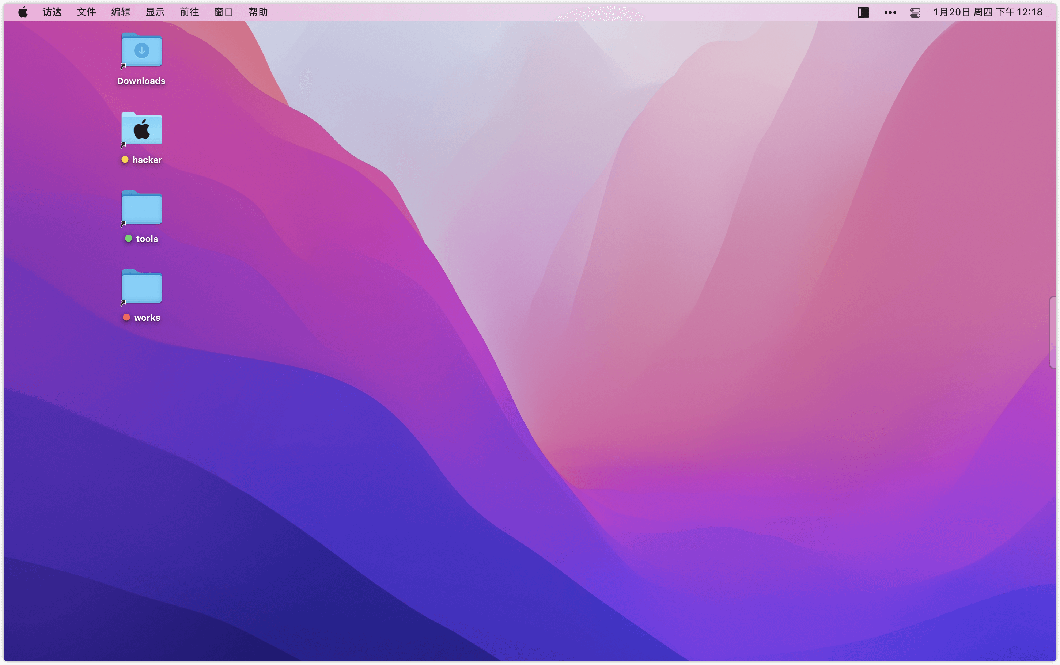The width and height of the screenshot is (1060, 665).
Task: Open the 前往 menu
Action: pos(189,12)
